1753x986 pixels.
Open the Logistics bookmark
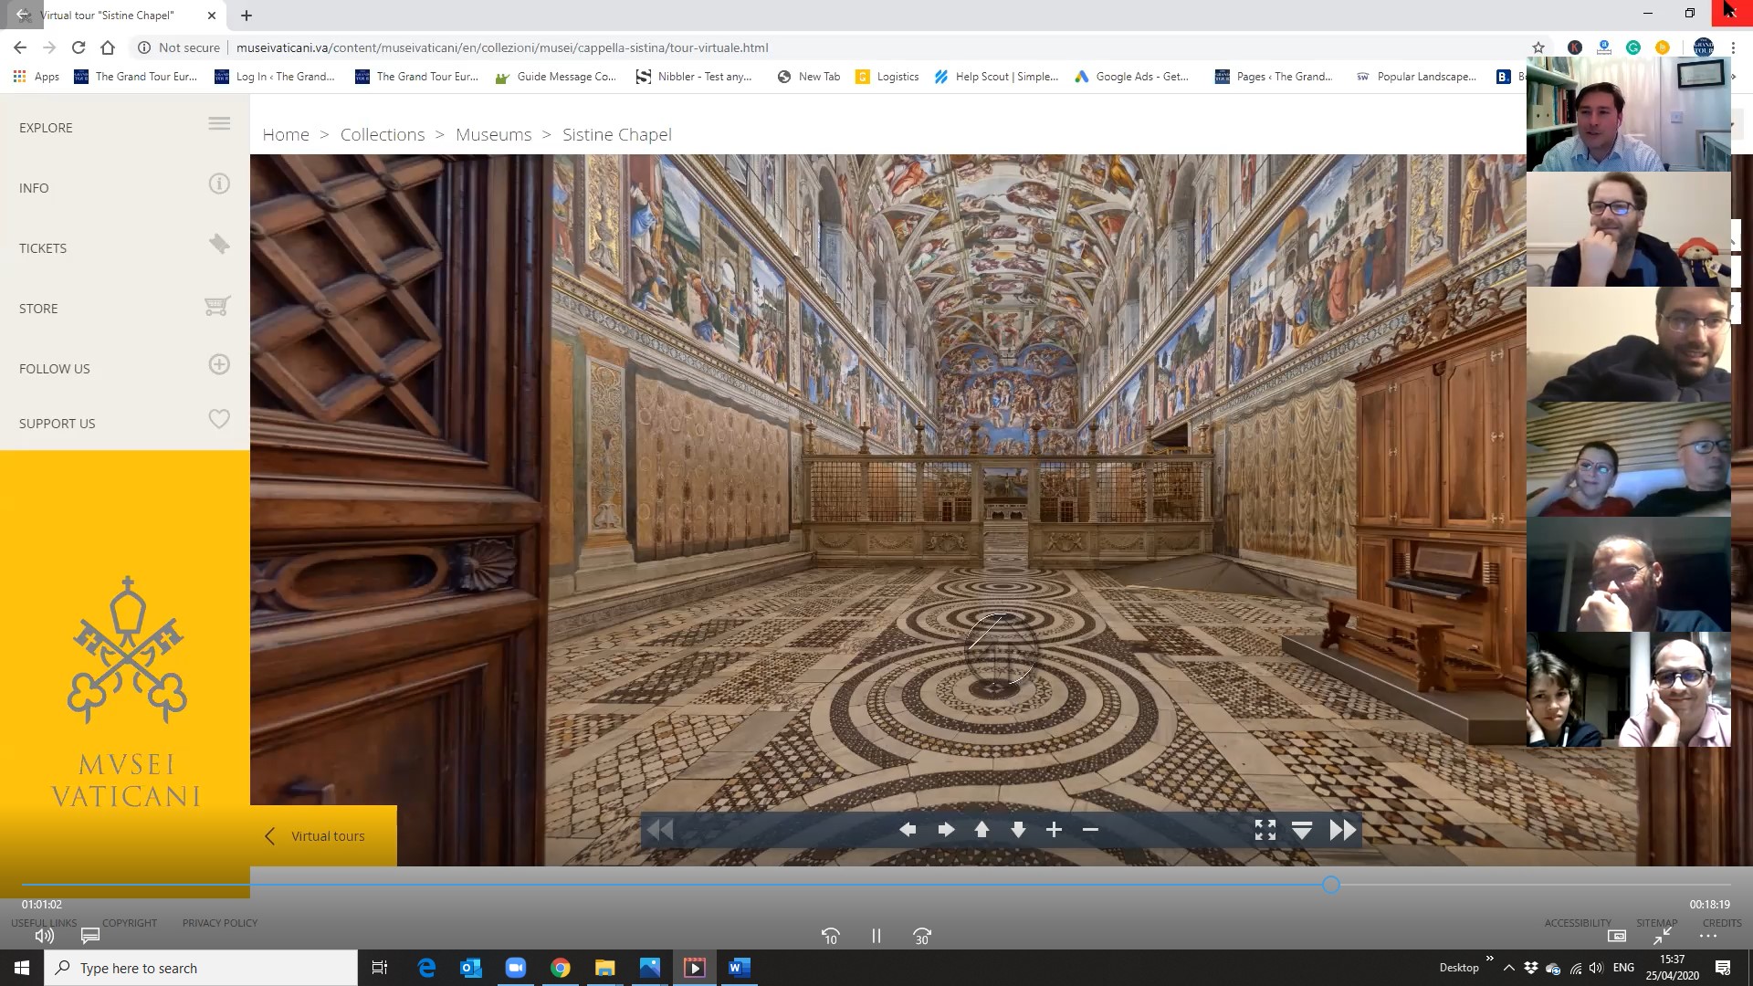tap(887, 77)
